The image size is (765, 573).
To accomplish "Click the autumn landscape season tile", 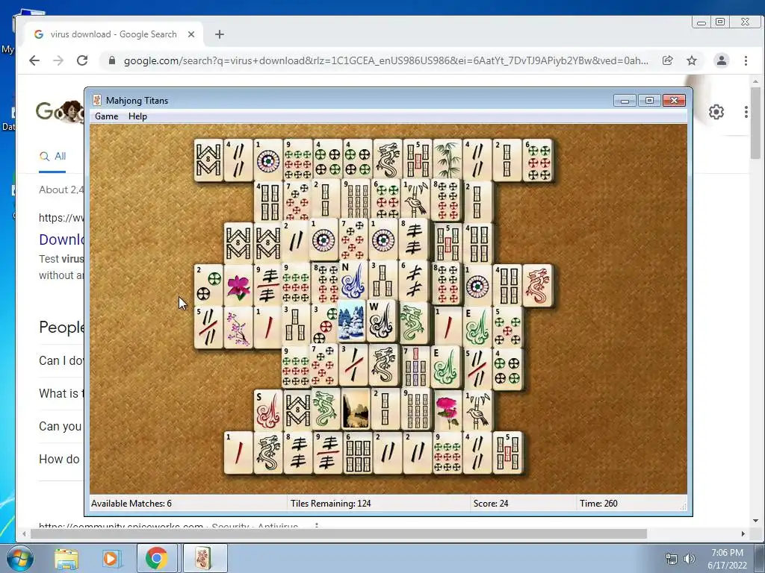I will tap(355, 408).
